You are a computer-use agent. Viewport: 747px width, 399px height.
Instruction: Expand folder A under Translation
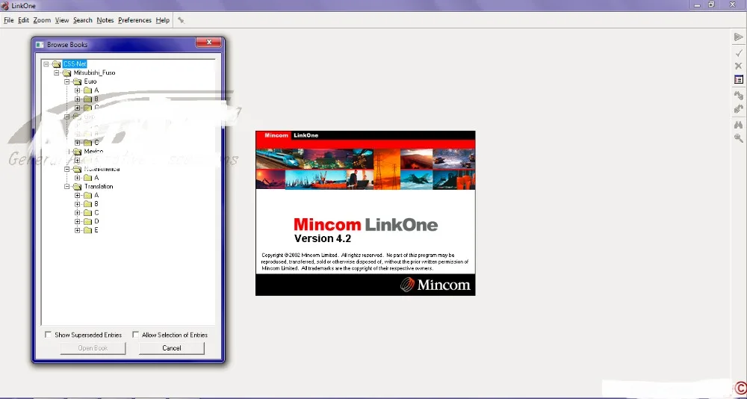[78, 195]
